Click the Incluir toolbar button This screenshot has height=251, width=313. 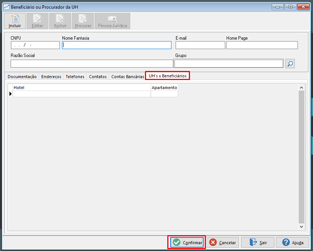pyautogui.click(x=15, y=21)
